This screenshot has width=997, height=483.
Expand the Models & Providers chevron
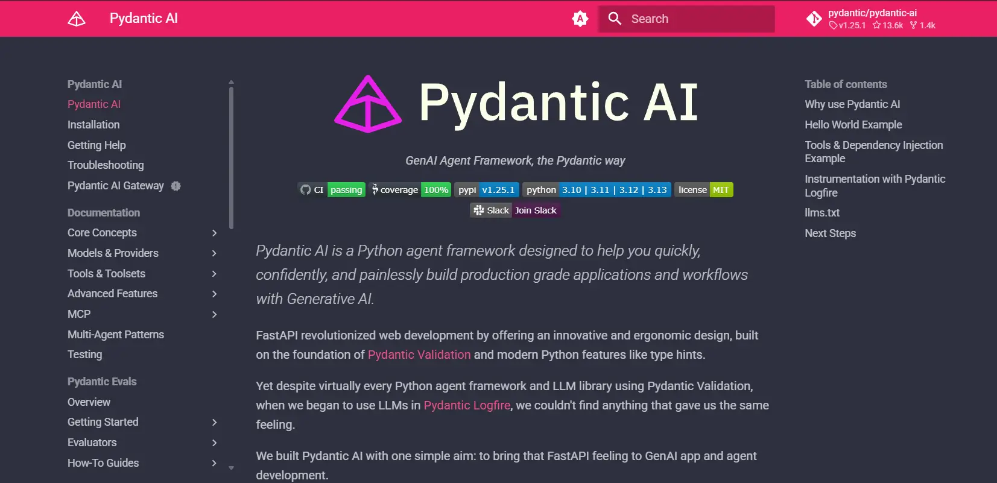(214, 253)
